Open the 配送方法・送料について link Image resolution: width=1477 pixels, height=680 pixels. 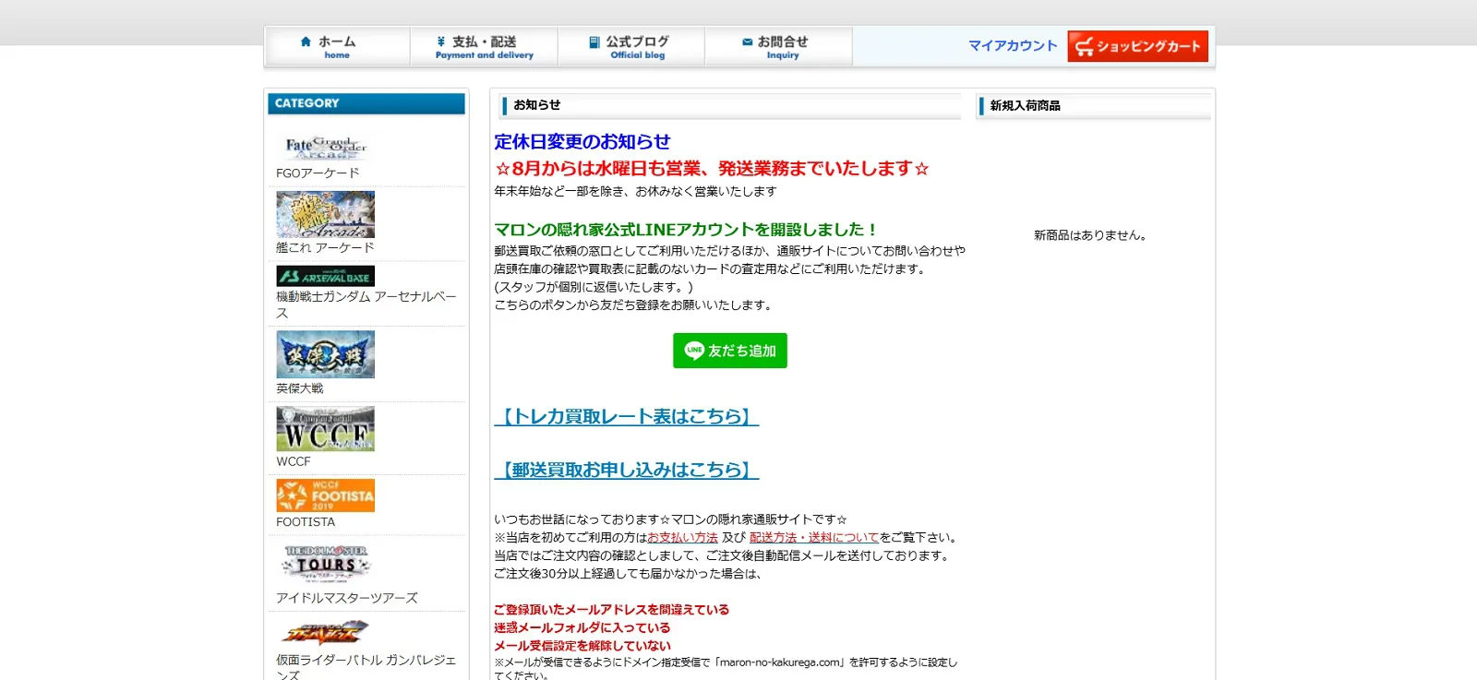pyautogui.click(x=813, y=538)
